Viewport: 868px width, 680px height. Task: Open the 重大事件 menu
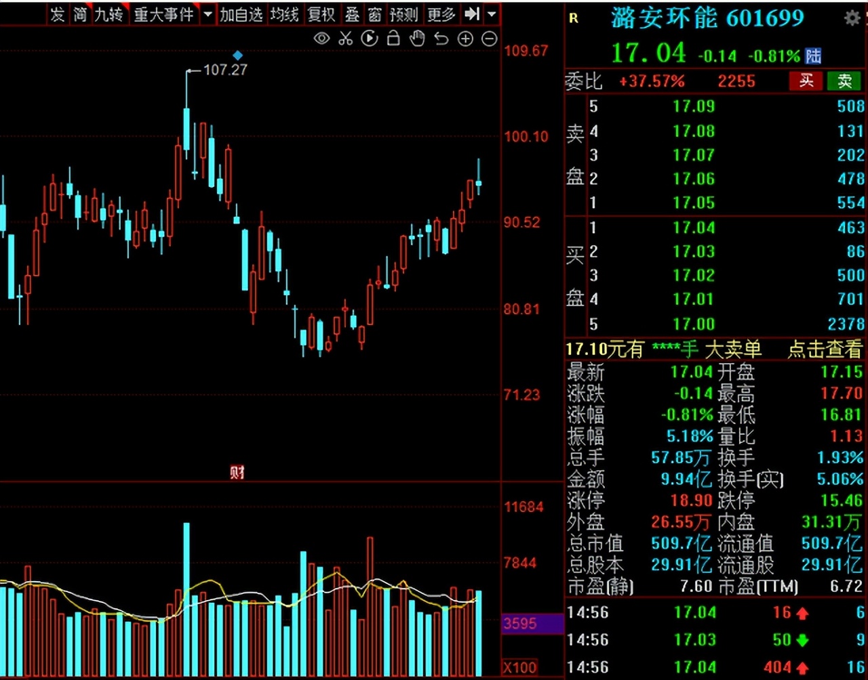click(163, 14)
